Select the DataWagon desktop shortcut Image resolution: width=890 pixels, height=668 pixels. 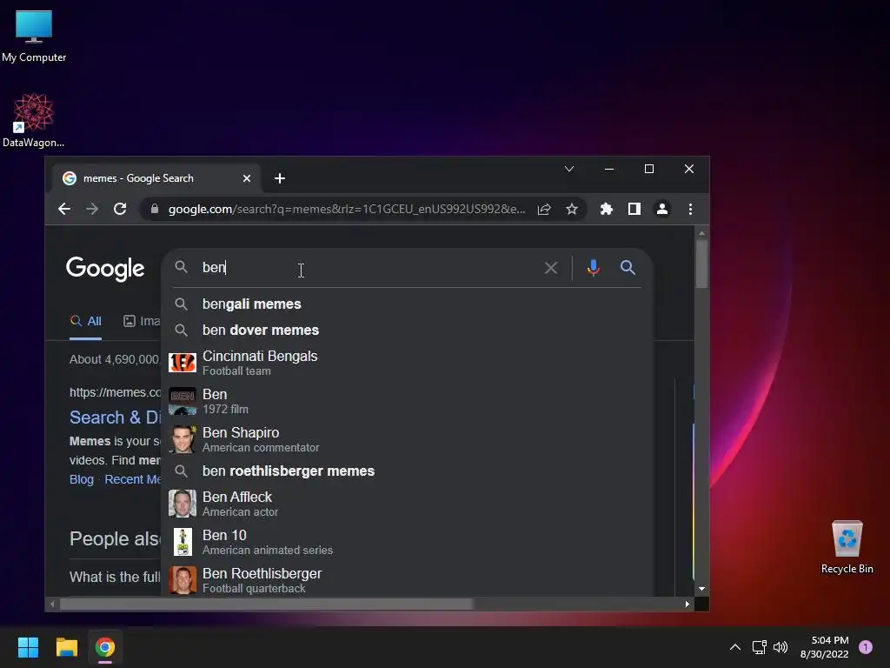(34, 120)
